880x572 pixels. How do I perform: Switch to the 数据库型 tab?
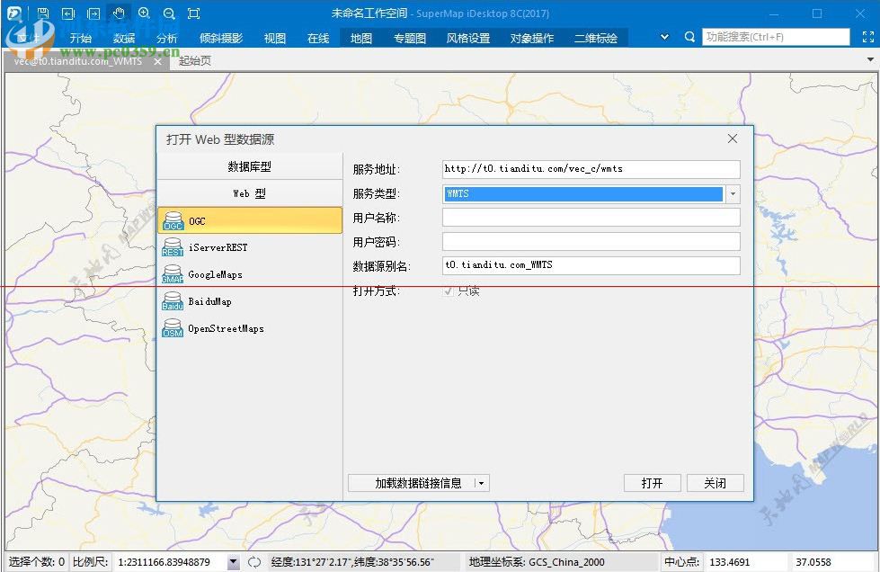pos(249,165)
